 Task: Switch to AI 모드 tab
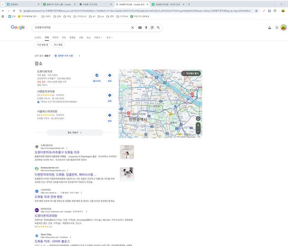pyautogui.click(x=38, y=37)
